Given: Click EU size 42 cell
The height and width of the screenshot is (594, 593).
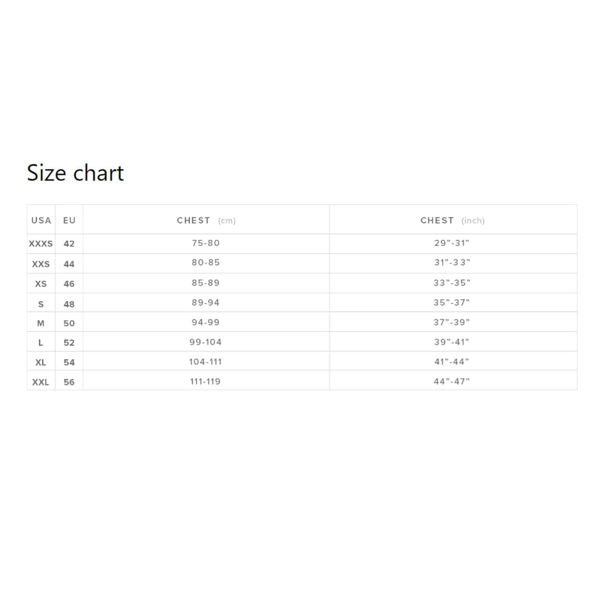Looking at the screenshot, I should [69, 244].
